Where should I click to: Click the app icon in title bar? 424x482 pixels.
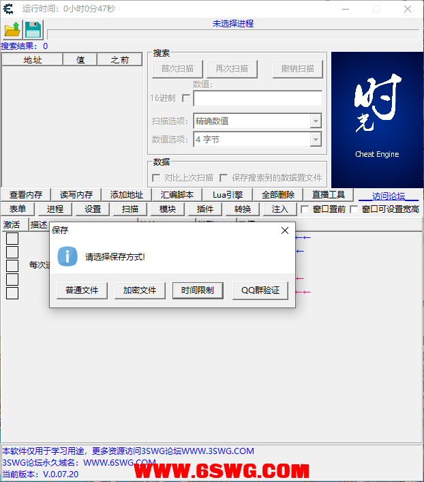tap(9, 9)
